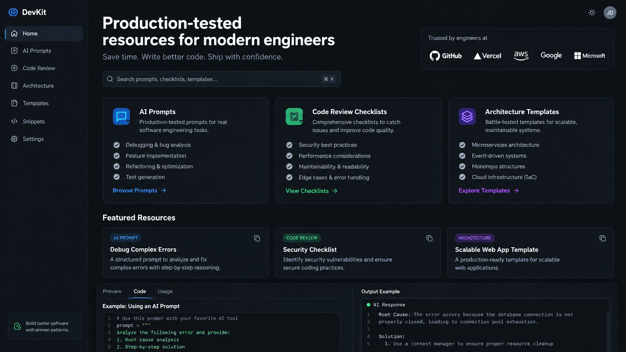Click the GitHub logo
The height and width of the screenshot is (352, 626).
coord(446,56)
